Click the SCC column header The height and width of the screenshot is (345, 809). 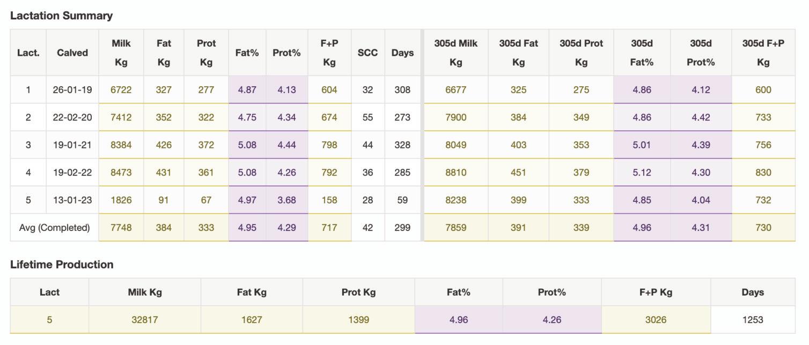(x=367, y=52)
